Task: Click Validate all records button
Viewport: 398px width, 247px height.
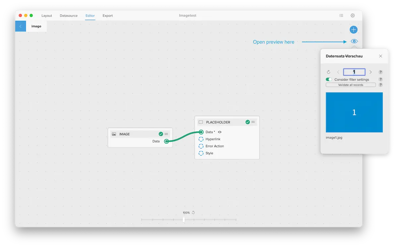Action: point(351,85)
